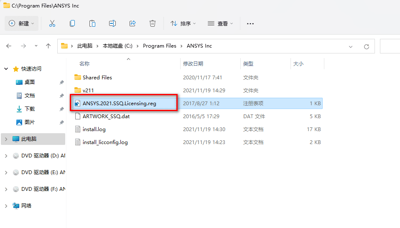Viewport: 400px width, 228px height.
Task: Collapse the Quick access section
Action: [6, 69]
